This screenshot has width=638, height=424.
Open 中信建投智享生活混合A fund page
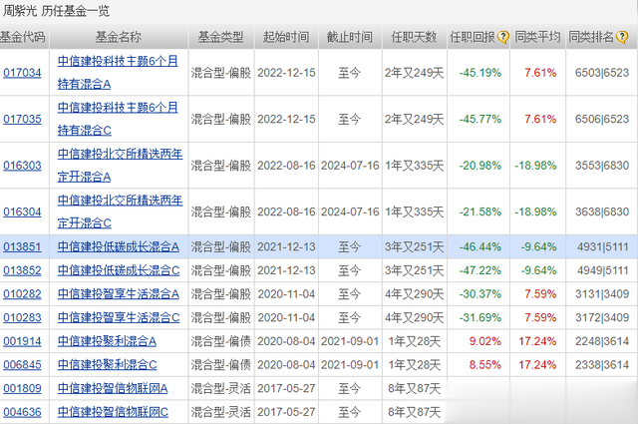(118, 294)
